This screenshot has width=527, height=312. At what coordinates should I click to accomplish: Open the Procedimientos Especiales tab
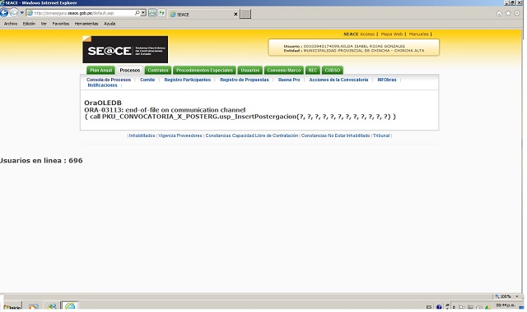[x=204, y=71]
